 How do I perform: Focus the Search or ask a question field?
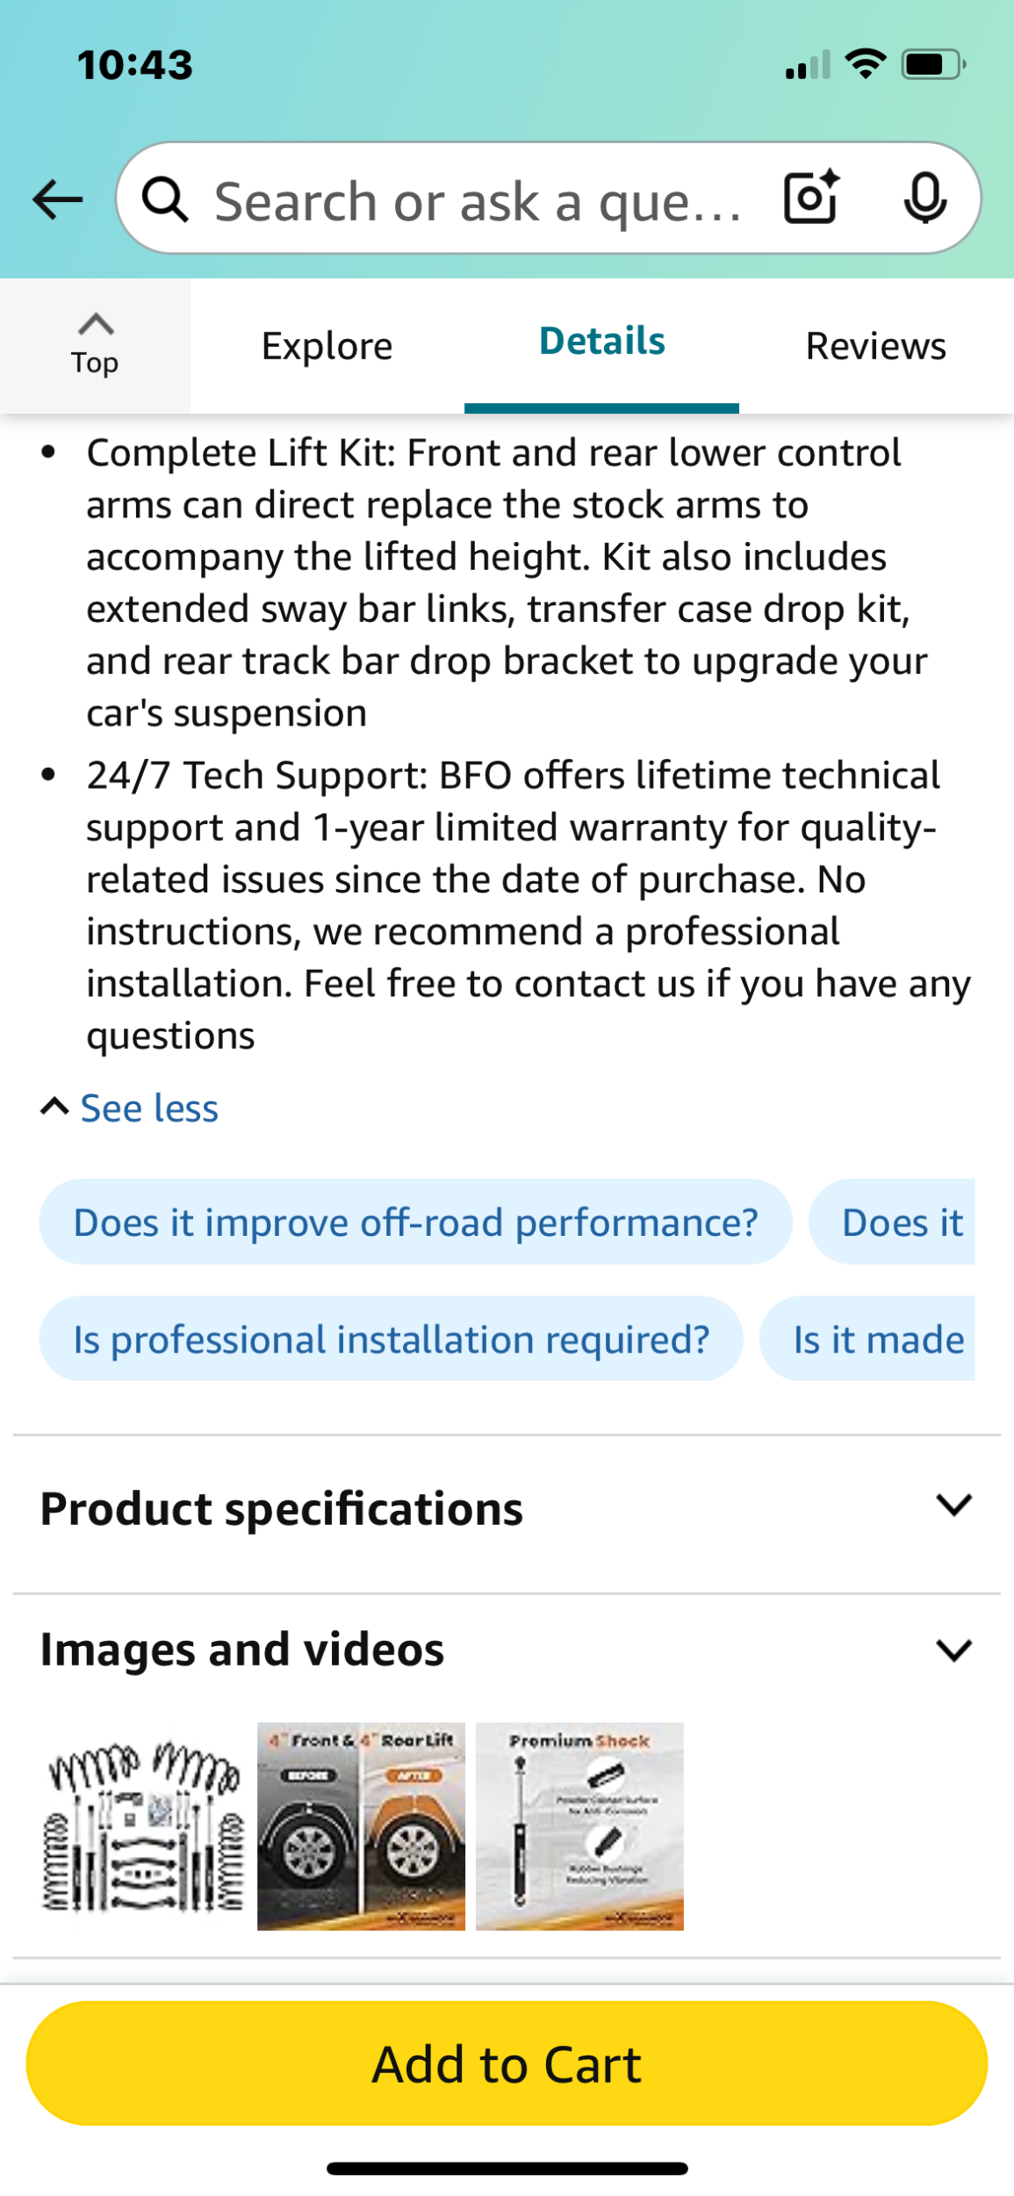[478, 201]
